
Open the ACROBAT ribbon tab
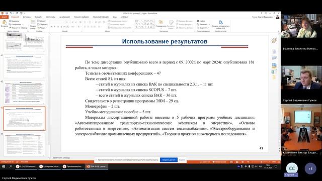[x=124, y=17]
